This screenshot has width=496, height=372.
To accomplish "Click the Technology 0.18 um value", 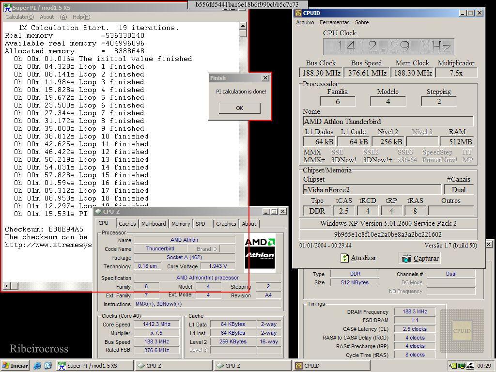I will click(x=147, y=266).
